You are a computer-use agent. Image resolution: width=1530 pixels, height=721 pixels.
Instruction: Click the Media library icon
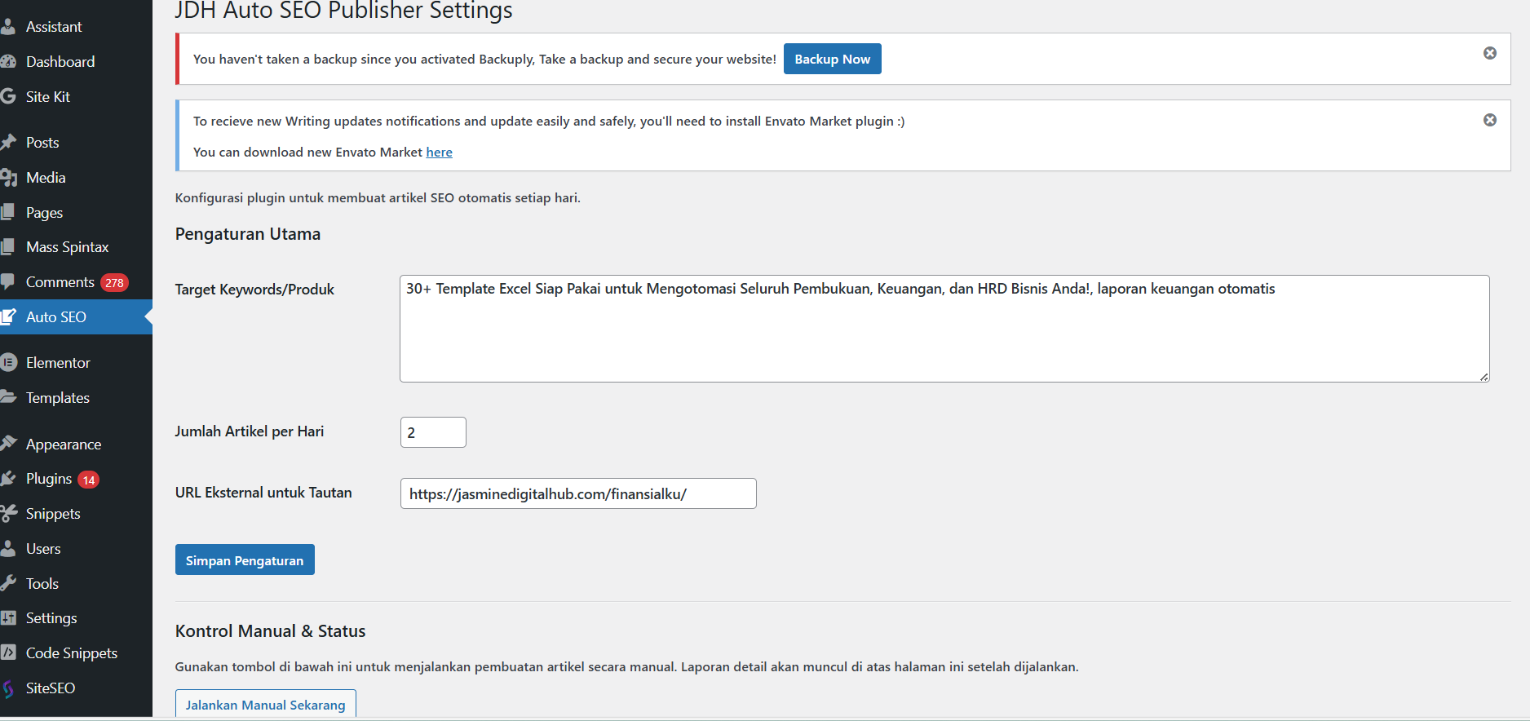tap(8, 178)
